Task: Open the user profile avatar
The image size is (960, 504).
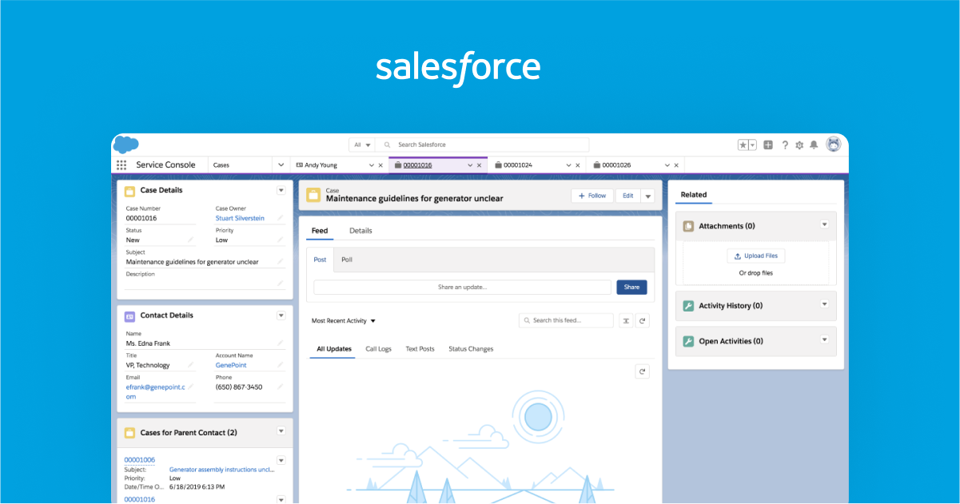Action: [834, 144]
